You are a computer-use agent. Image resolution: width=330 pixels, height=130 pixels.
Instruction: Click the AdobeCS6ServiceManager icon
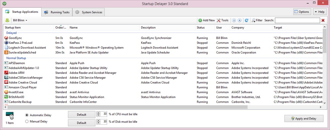pyautogui.click(x=6, y=78)
